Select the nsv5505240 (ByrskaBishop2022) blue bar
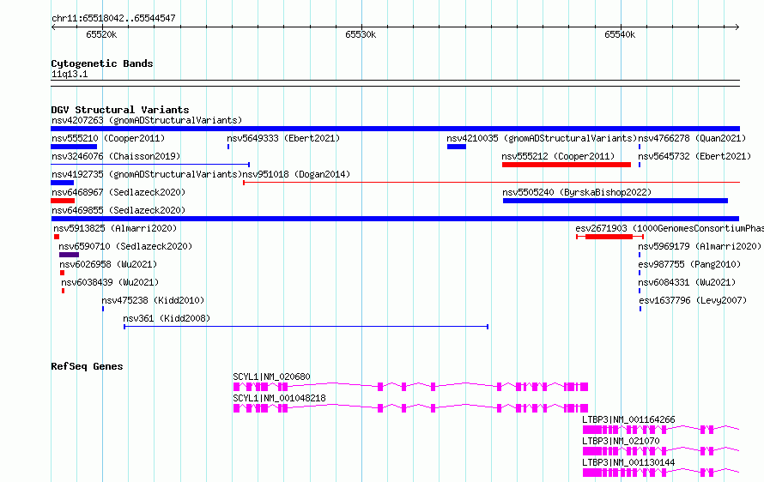This screenshot has width=764, height=482. coord(615,201)
